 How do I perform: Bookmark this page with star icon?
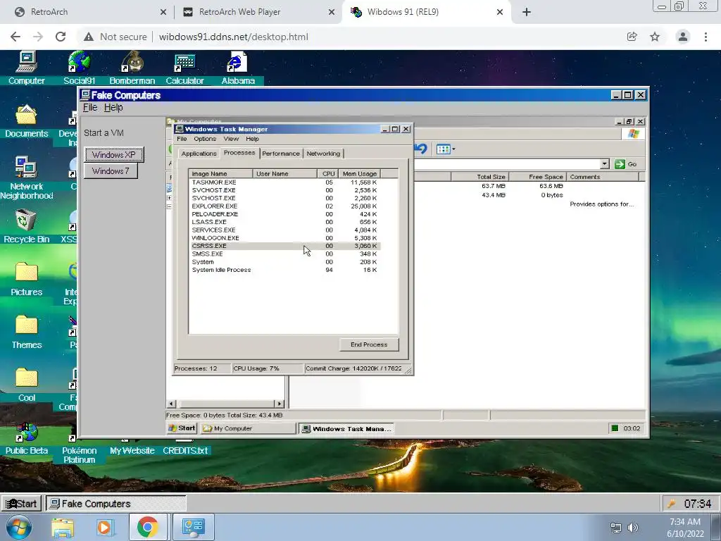(x=655, y=37)
